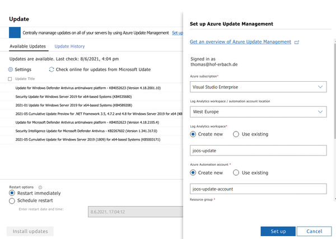Click the Install updates button

point(30,231)
